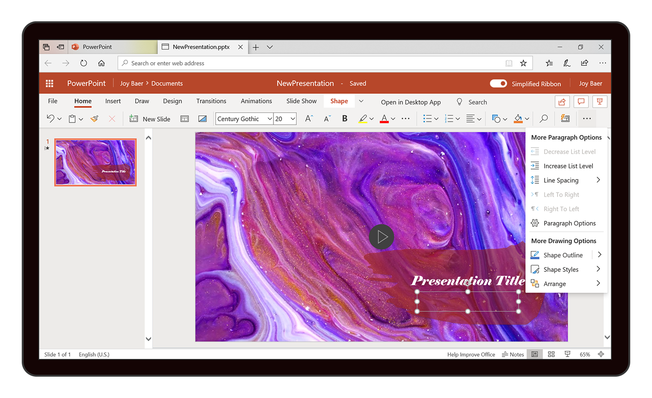The width and height of the screenshot is (652, 398).
Task: Open Shape Styles menu entry
Action: (x=566, y=269)
